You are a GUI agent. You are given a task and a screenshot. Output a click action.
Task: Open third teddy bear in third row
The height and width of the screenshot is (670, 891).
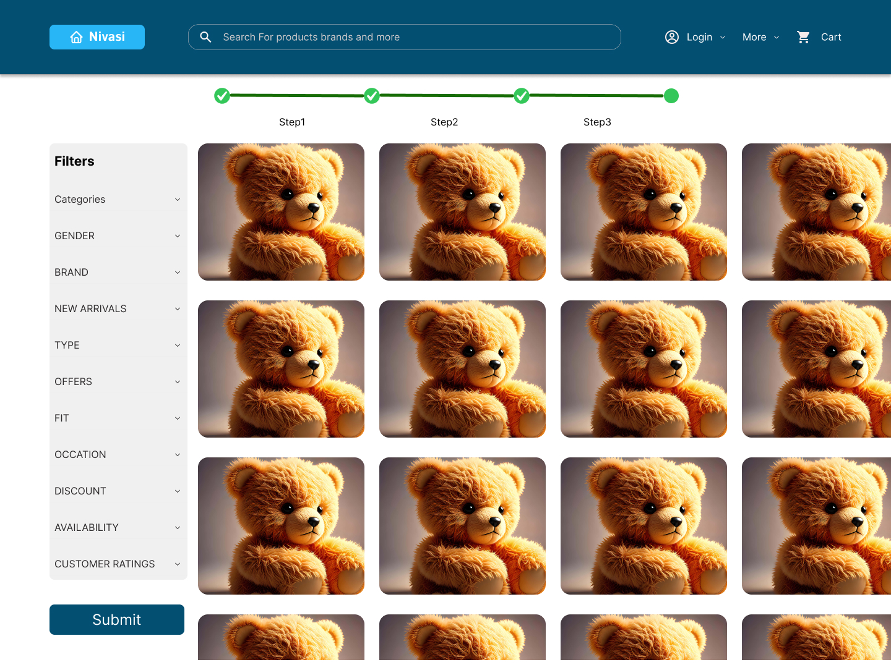click(643, 526)
